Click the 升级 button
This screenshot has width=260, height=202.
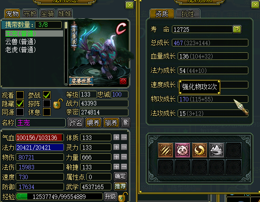[110, 197]
